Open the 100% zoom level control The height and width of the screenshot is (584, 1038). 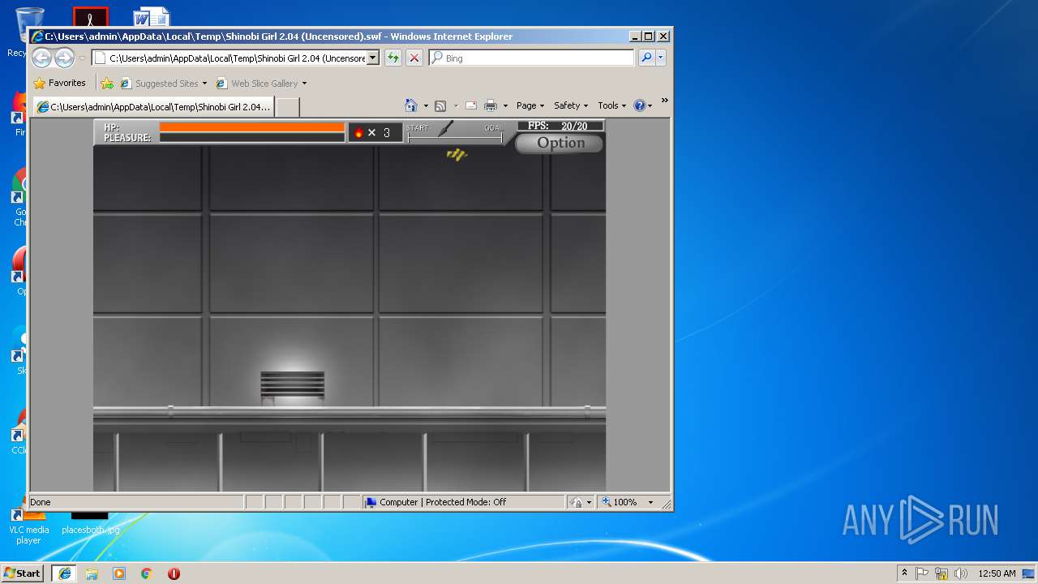pyautogui.click(x=620, y=502)
